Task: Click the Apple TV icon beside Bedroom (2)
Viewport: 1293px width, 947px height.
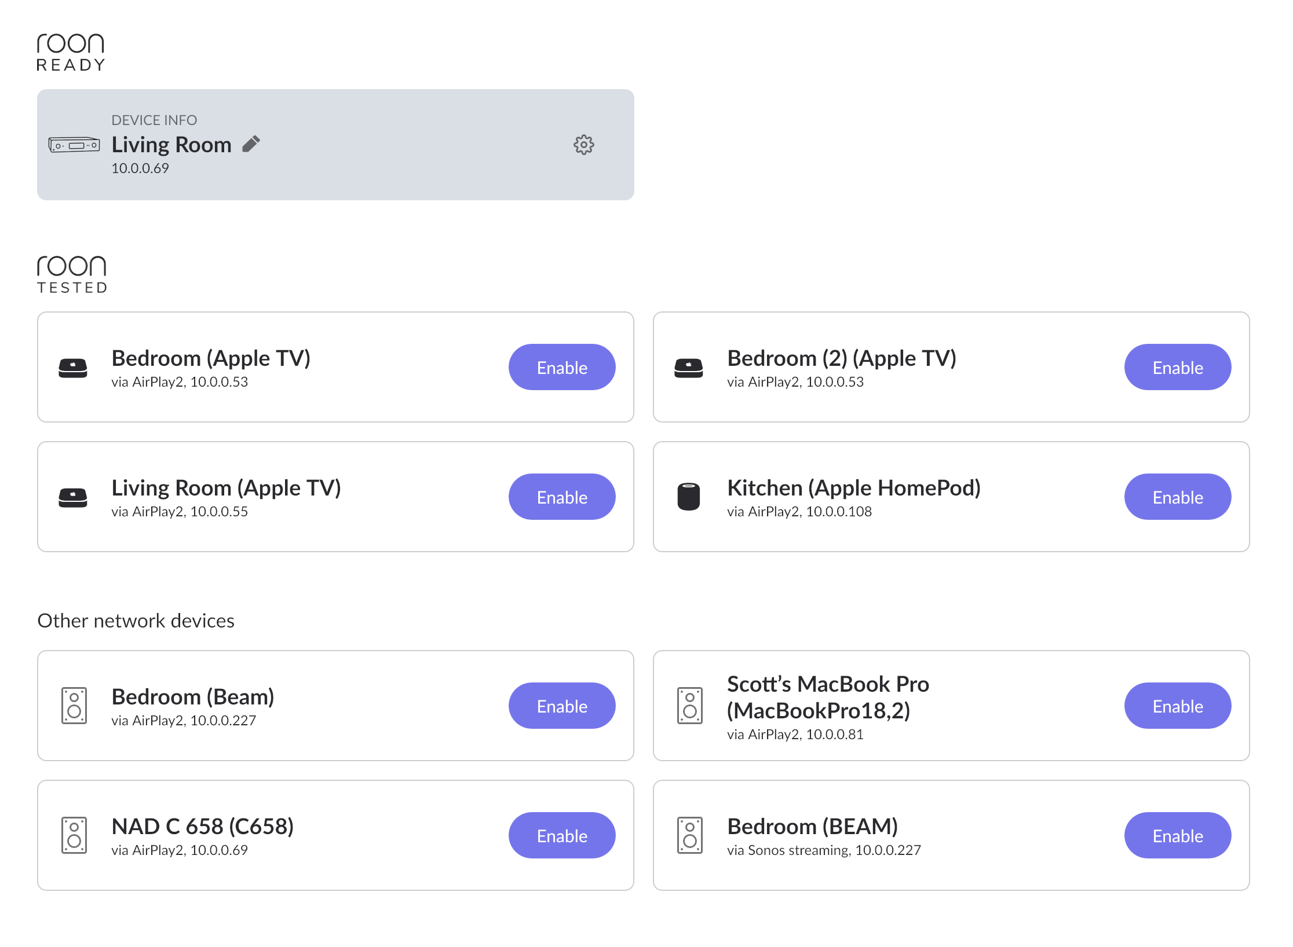Action: click(x=689, y=368)
